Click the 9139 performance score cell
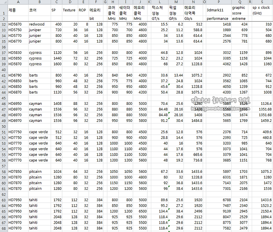 pyautogui.click(x=219, y=211)
